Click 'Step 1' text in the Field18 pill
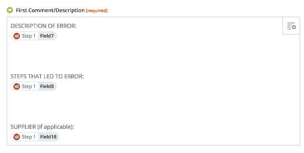304x153 pixels. coord(29,137)
